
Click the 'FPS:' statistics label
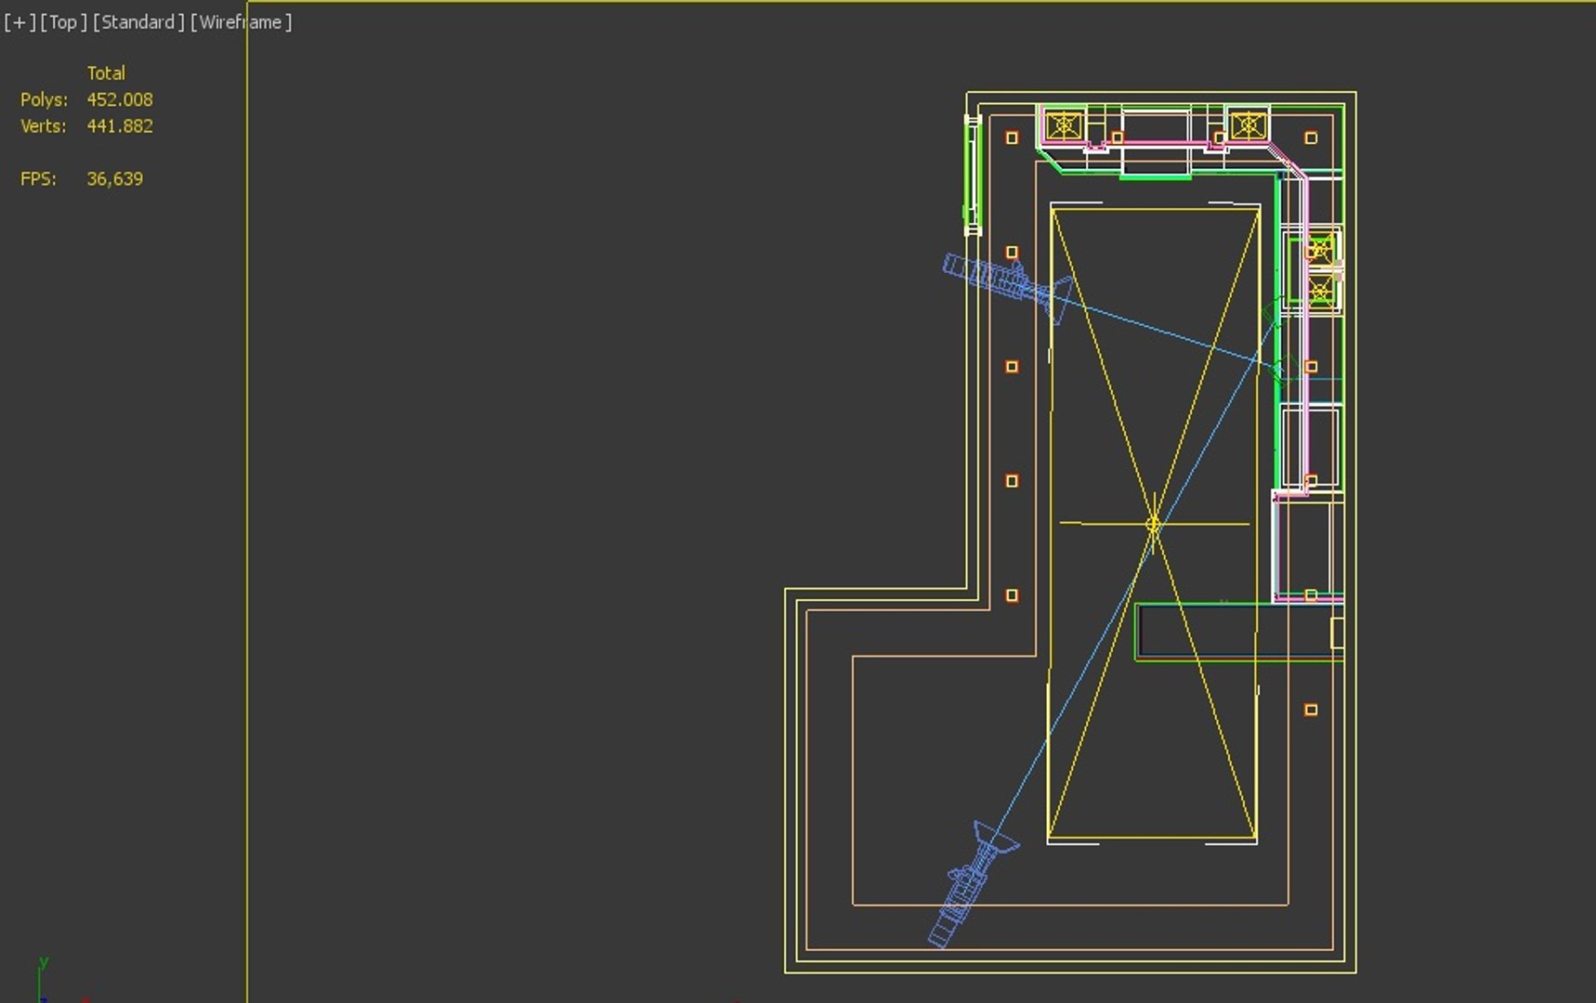pyautogui.click(x=38, y=178)
